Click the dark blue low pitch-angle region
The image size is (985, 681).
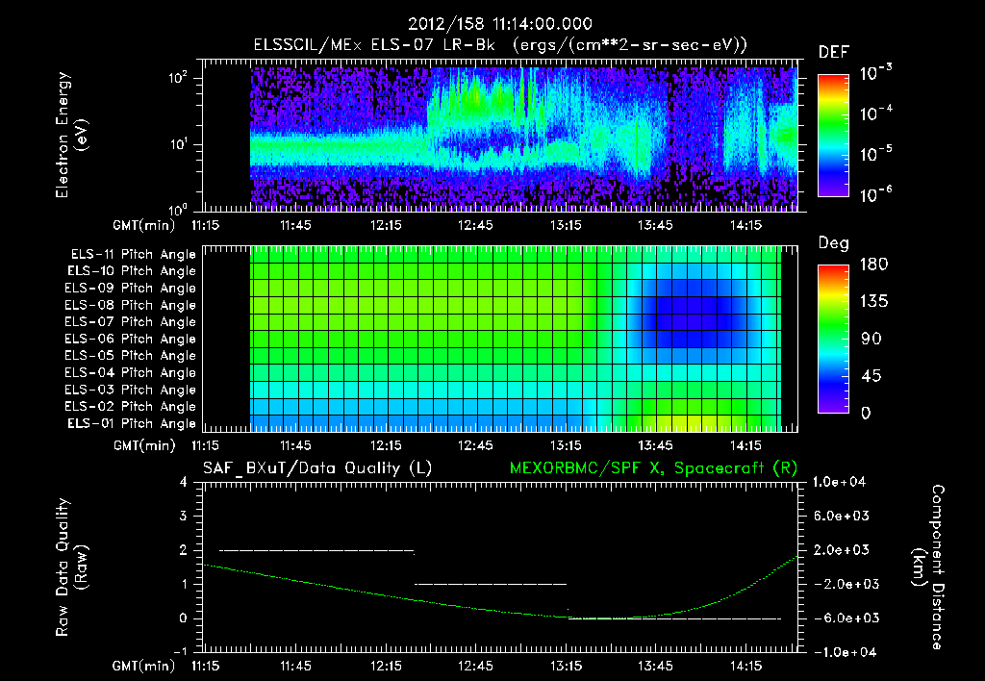(x=689, y=314)
